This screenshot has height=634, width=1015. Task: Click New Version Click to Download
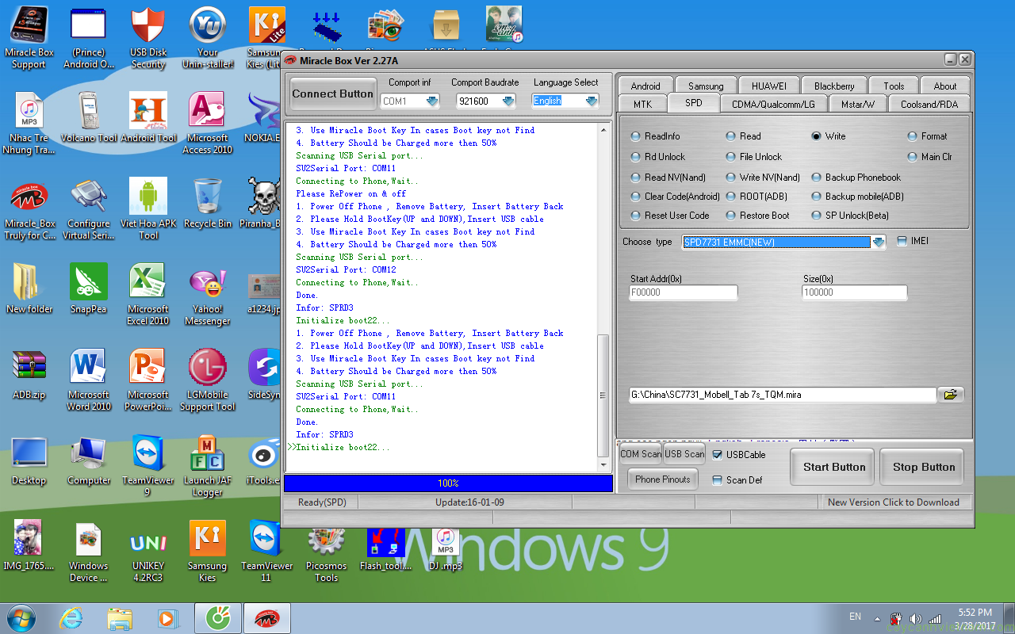[893, 502]
